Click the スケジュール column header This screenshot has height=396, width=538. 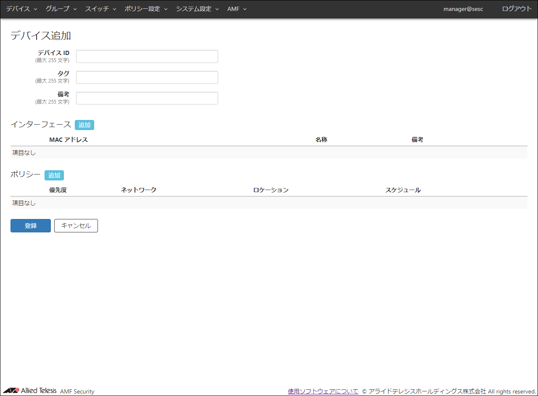[x=403, y=190]
